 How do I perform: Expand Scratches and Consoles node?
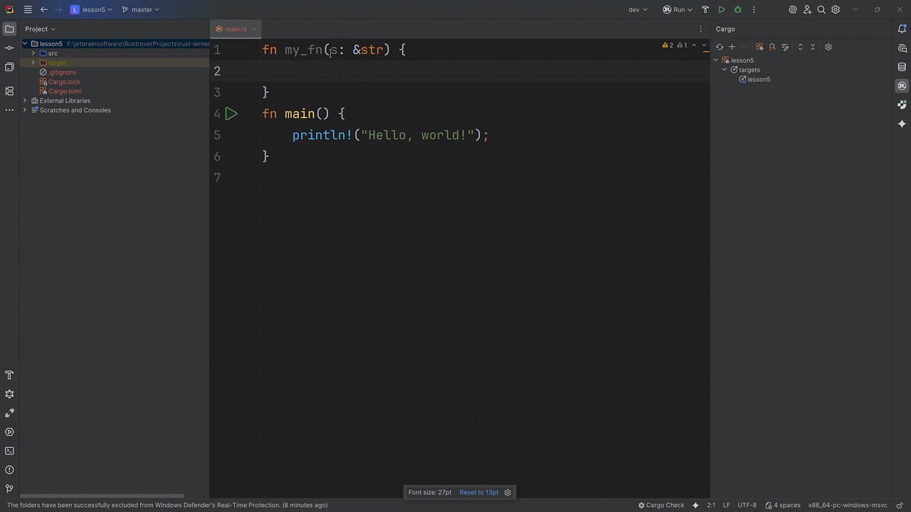click(25, 110)
